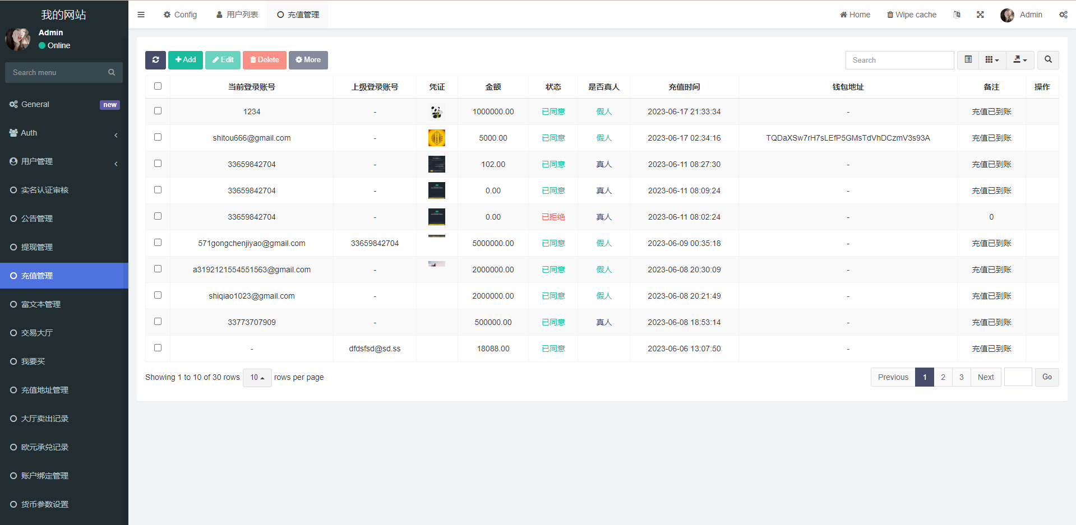Image resolution: width=1076 pixels, height=525 pixels.
Task: Check the select-all header checkbox
Action: (158, 86)
